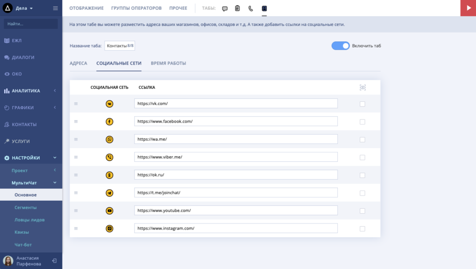
Task: Open the Квизы sidebar link
Action: (x=22, y=232)
